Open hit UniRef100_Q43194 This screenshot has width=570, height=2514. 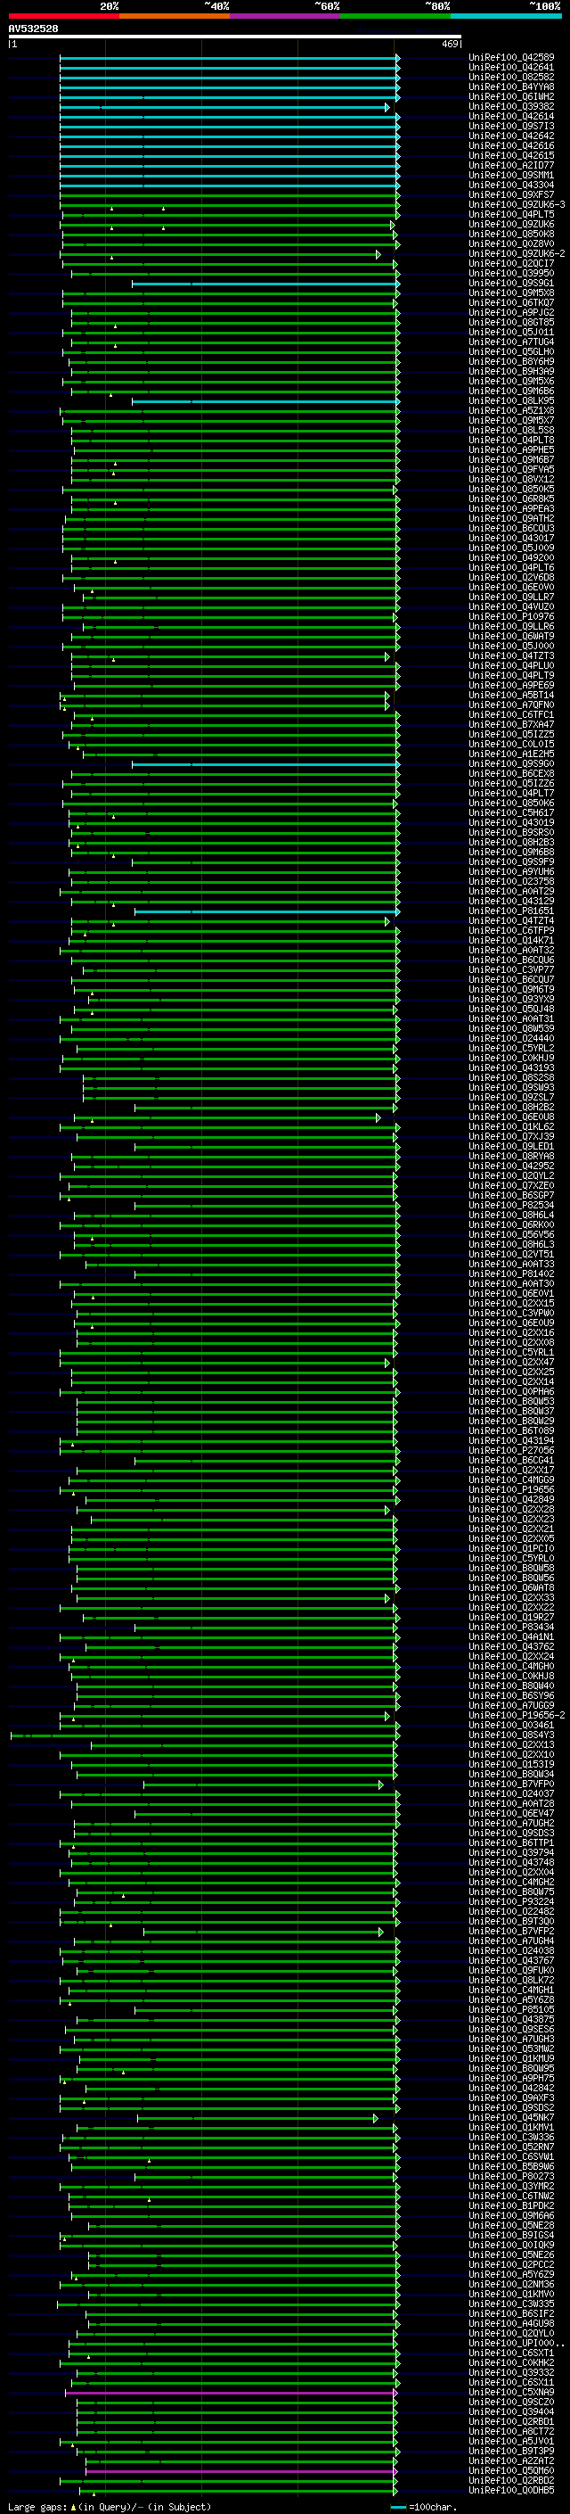pyautogui.click(x=511, y=1440)
